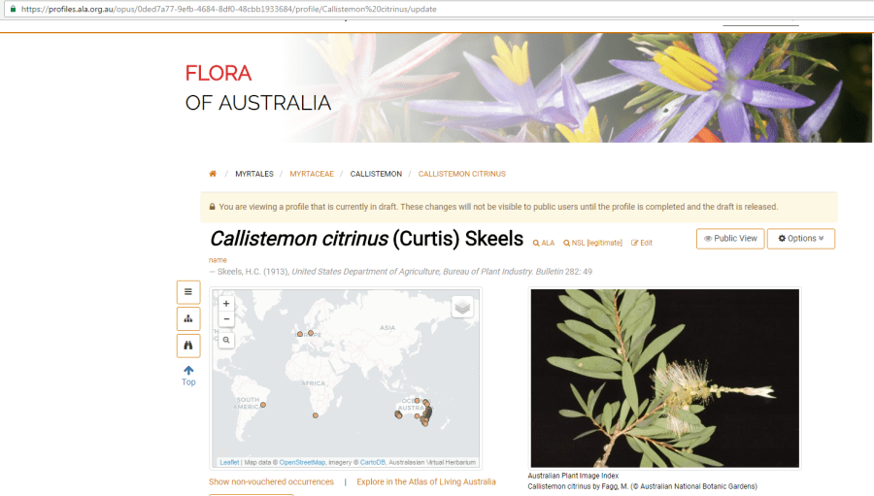Open the ALA search link
874x496 pixels.
(x=544, y=243)
